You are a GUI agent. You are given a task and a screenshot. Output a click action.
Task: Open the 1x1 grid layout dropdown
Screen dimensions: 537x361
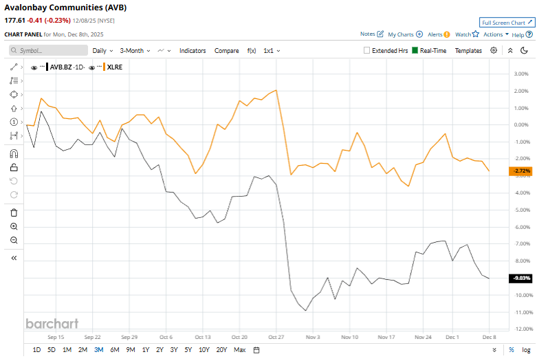(272, 51)
